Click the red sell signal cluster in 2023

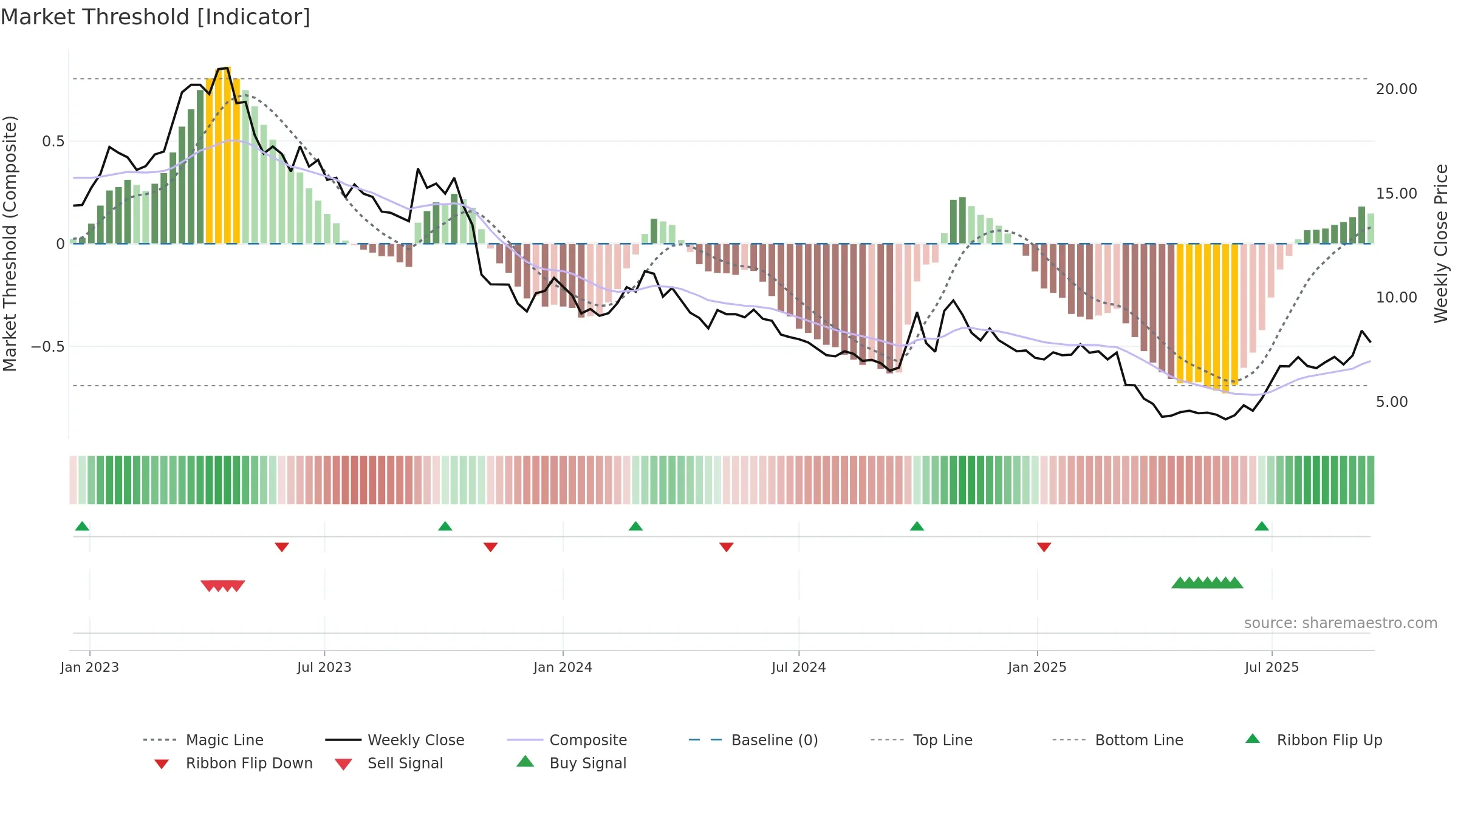coord(223,586)
